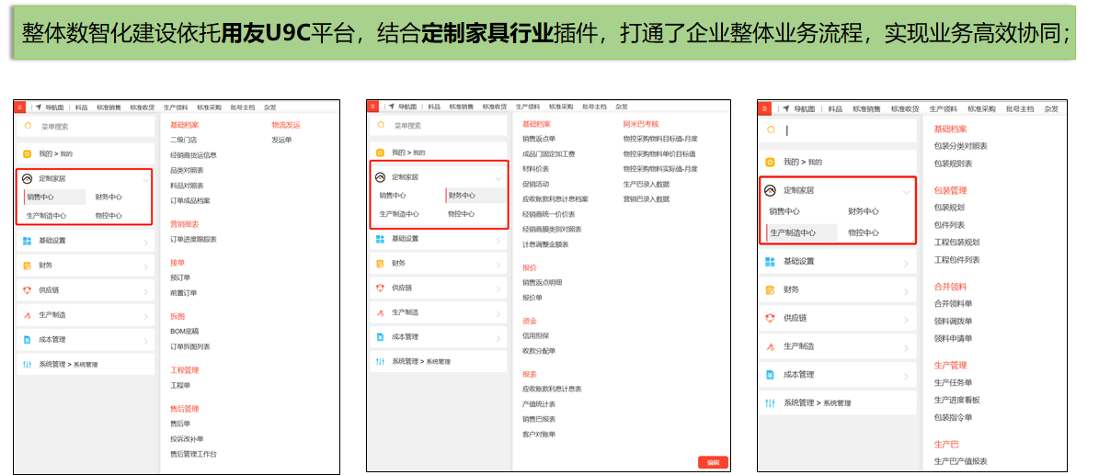The width and height of the screenshot is (1099, 475).
Task: Open the 订单进度跟踪表 entry
Action: click(x=193, y=240)
